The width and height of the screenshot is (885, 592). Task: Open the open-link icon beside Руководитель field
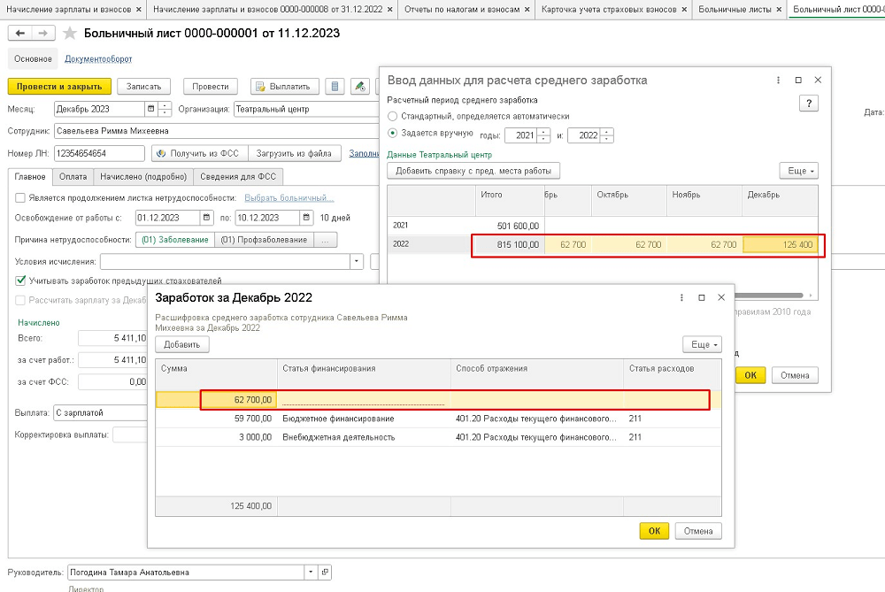point(325,572)
